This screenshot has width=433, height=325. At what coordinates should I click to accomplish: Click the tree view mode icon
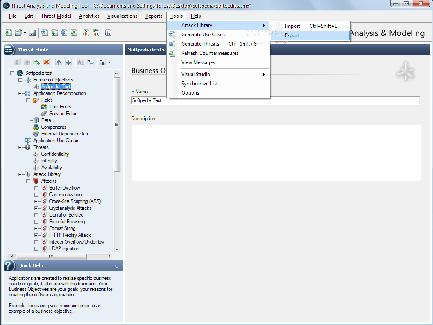point(102,62)
